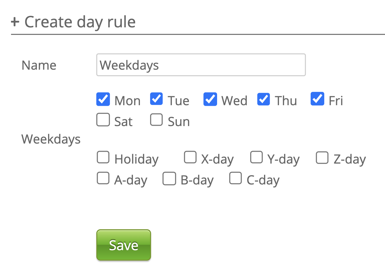This screenshot has width=385, height=273.
Task: Click the Create day rule heading
Action: point(80,22)
